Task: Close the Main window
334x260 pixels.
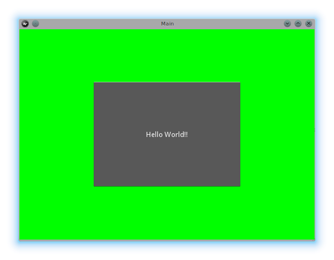Action: pyautogui.click(x=308, y=24)
